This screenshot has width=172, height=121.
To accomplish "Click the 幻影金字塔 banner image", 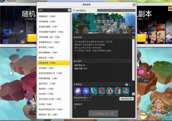I will (x=104, y=23).
